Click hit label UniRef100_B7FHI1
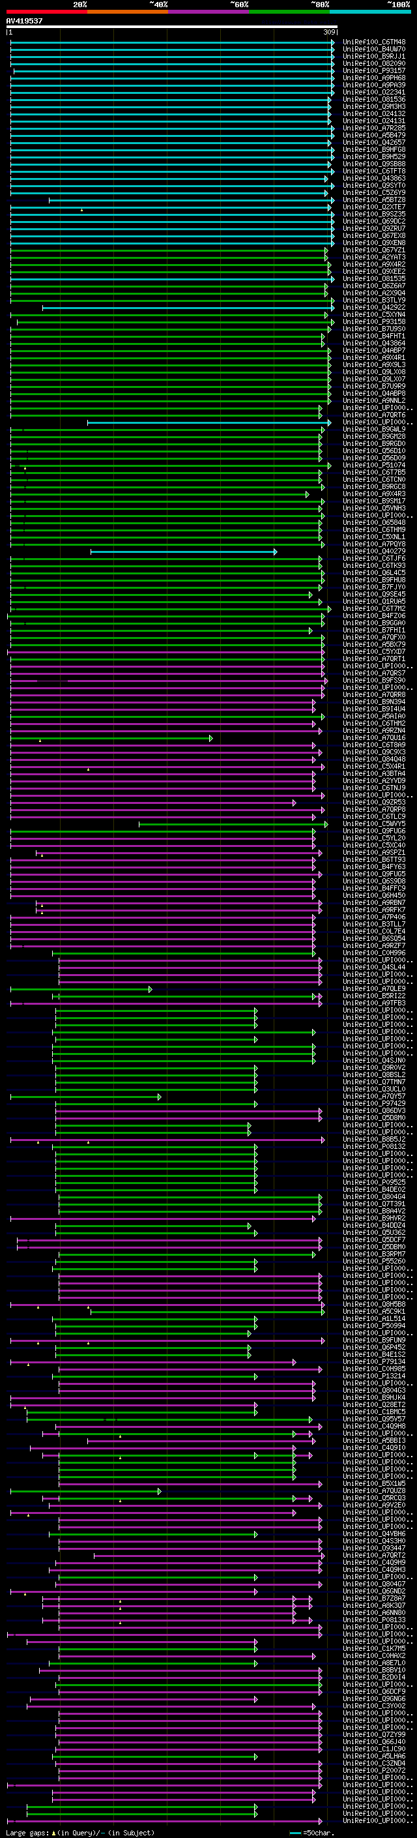 pos(374,630)
